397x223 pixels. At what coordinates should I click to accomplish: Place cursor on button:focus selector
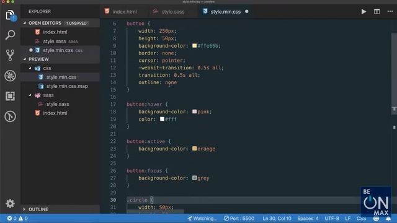click(x=145, y=171)
